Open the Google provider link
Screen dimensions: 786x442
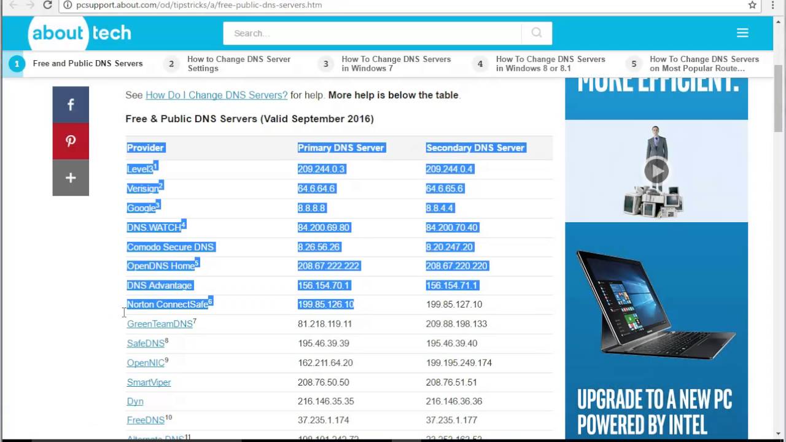pos(141,208)
